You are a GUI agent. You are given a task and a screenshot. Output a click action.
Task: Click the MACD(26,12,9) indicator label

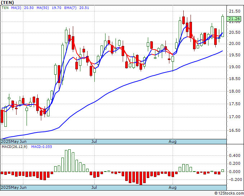click(14, 147)
